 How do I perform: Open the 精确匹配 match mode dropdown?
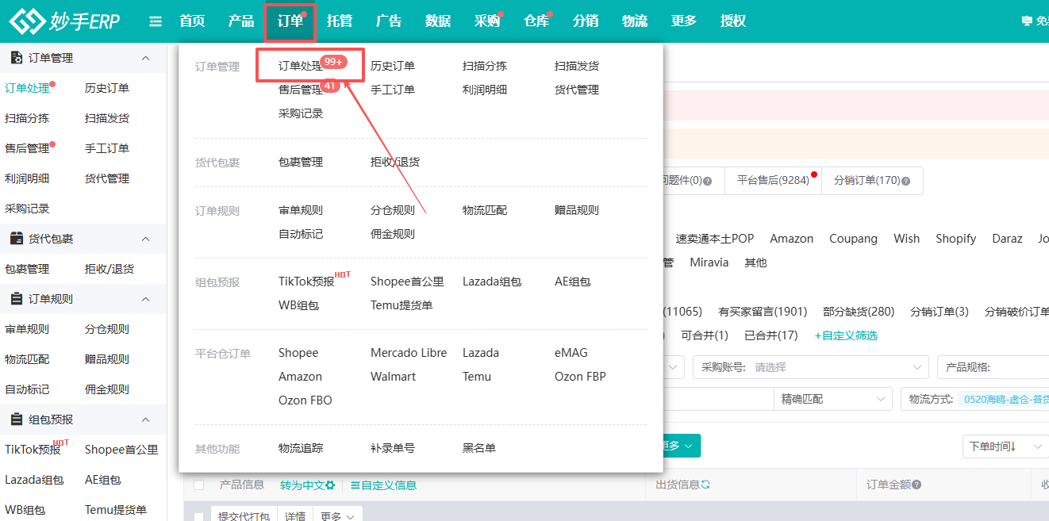(832, 398)
